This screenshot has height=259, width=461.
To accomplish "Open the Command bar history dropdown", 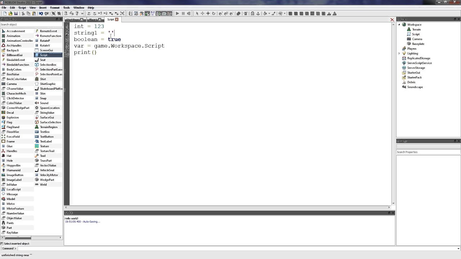I will 458,249.
